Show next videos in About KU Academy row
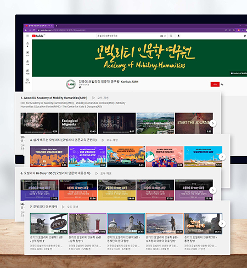The image size is (247, 268). click(x=213, y=123)
